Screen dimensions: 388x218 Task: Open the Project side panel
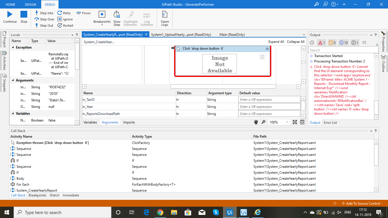point(4,39)
